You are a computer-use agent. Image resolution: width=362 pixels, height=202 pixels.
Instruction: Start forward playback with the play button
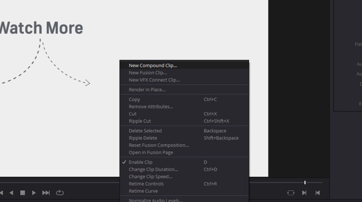tap(34, 193)
